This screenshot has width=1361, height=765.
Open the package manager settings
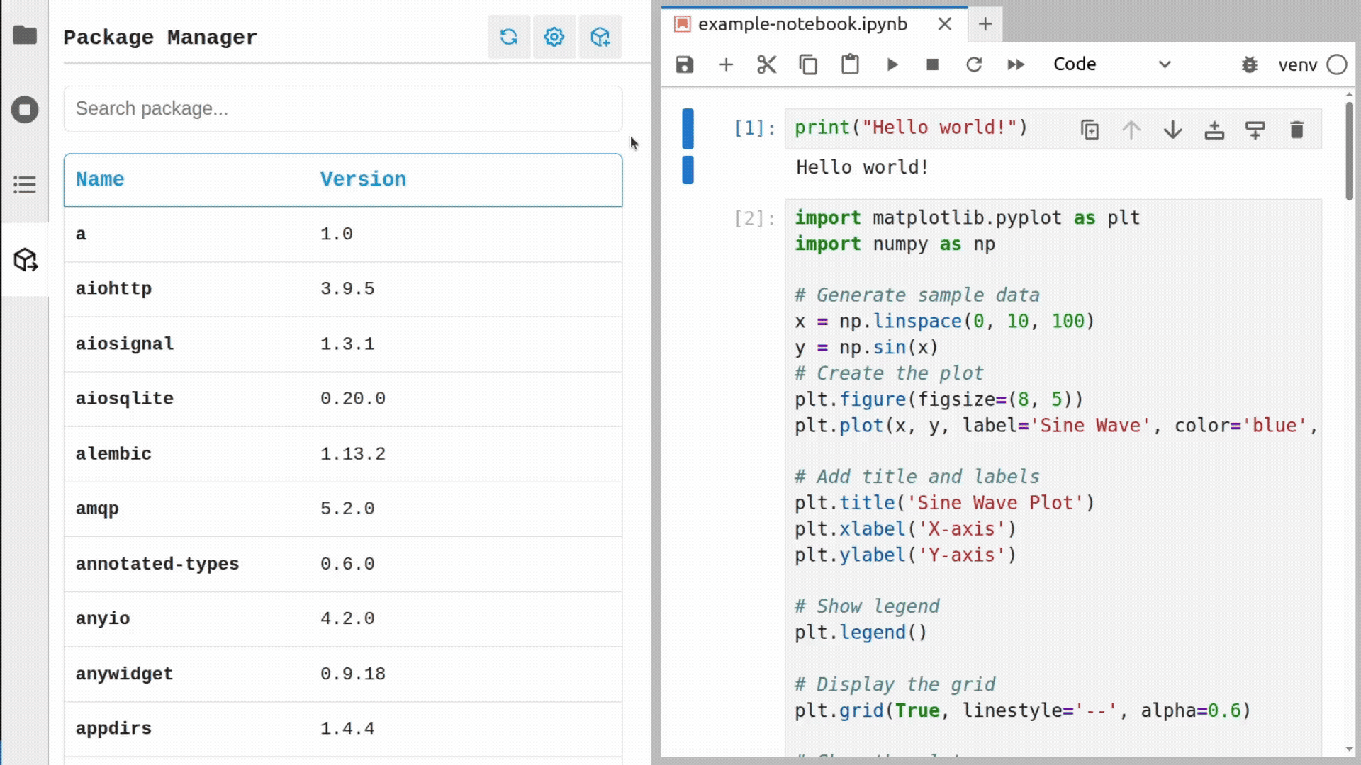[x=554, y=37]
